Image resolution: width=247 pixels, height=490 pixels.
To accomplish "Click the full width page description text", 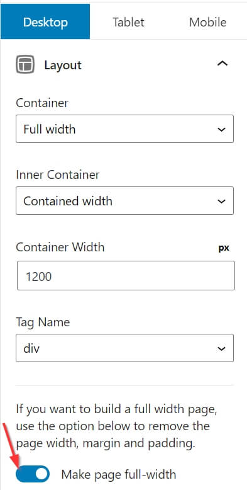I will [x=116, y=426].
